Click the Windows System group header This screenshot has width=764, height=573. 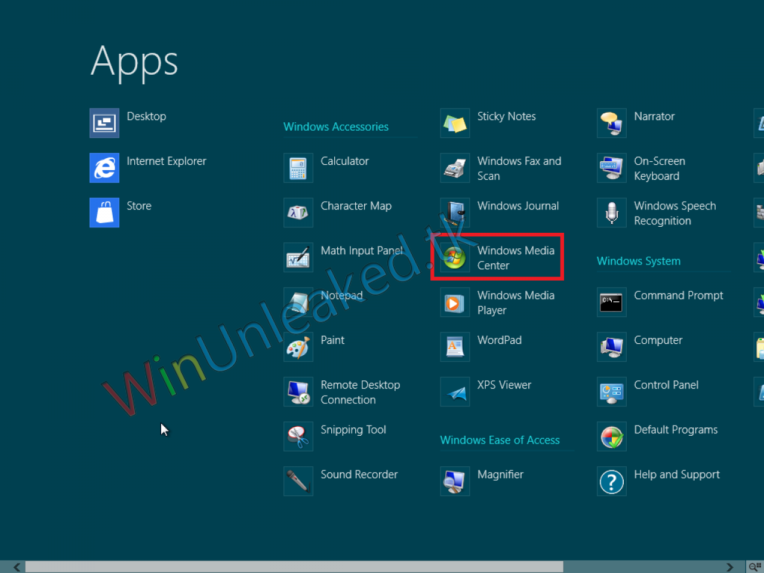[639, 261]
